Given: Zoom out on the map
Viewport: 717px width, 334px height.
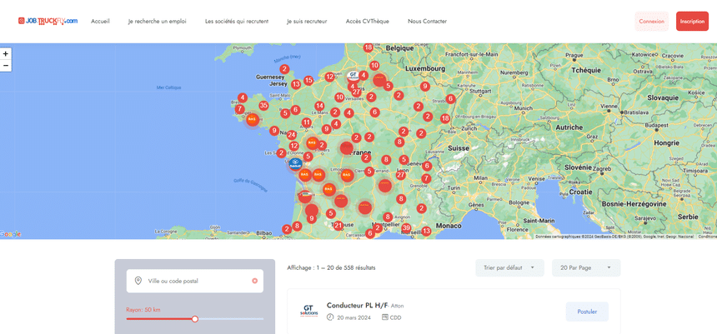Looking at the screenshot, I should (x=6, y=65).
